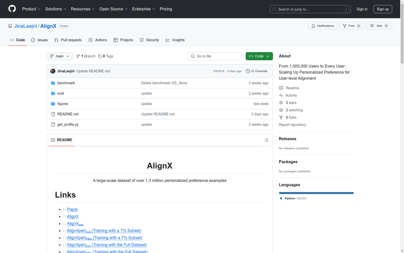Click the pulse icon beside Activity
This screenshot has width=404, height=253.
click(x=281, y=95)
